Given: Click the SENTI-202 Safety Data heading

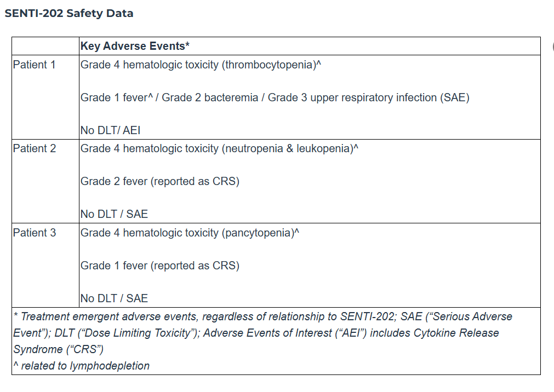Looking at the screenshot, I should [69, 14].
